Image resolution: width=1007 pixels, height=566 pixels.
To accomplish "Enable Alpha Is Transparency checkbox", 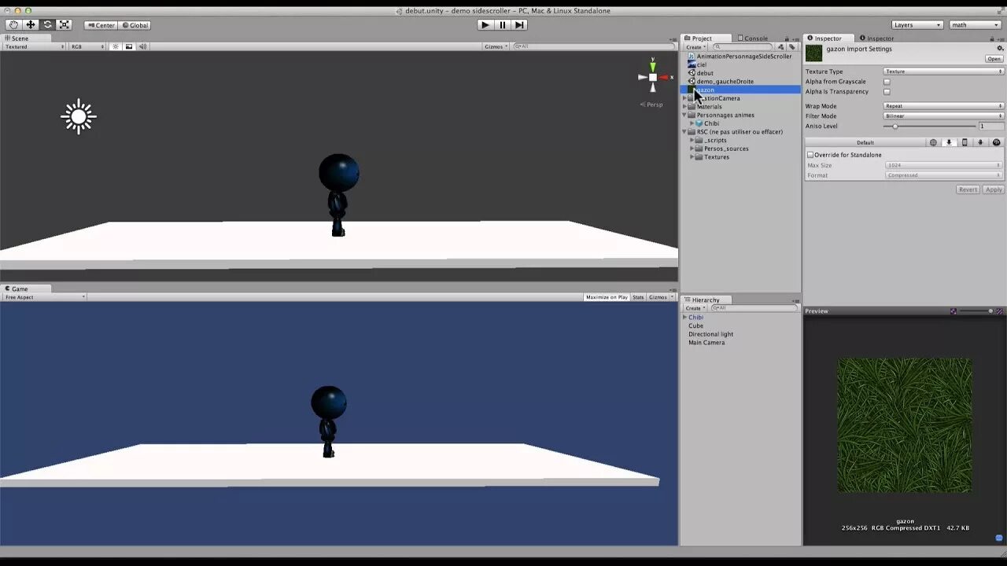I will click(x=887, y=92).
